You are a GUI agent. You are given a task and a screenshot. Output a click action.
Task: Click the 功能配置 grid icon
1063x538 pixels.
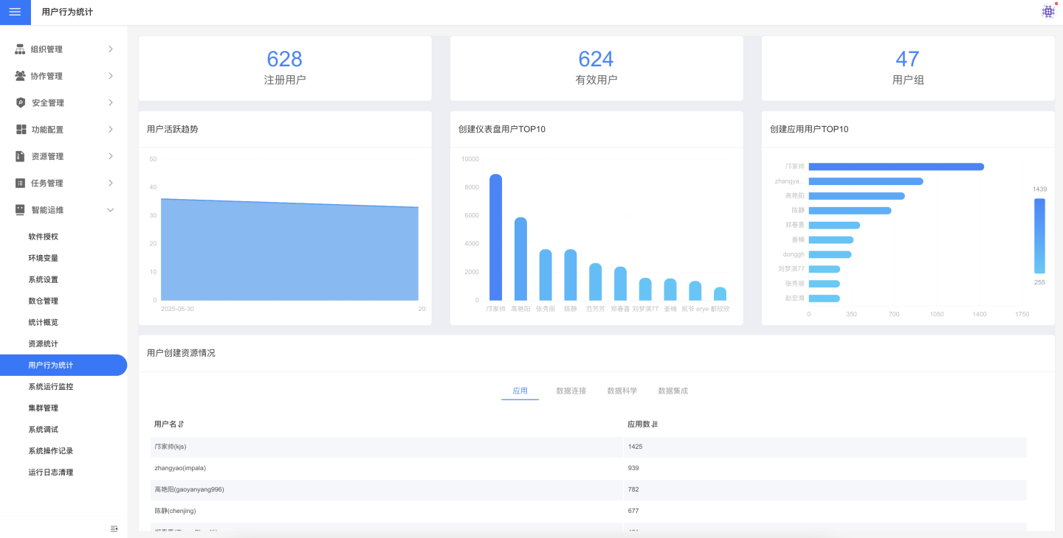click(21, 130)
